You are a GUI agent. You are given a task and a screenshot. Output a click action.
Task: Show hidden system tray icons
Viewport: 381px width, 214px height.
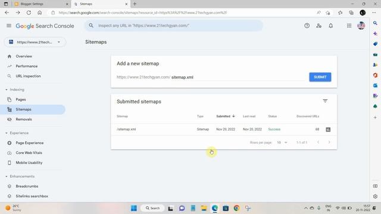click(305, 208)
